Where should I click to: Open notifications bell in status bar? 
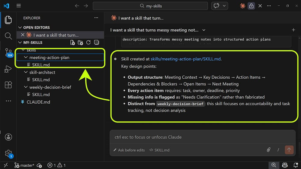click(x=296, y=165)
